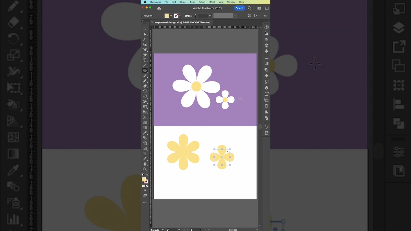Open the Apple menu
411x231 pixels.
coord(145,2)
